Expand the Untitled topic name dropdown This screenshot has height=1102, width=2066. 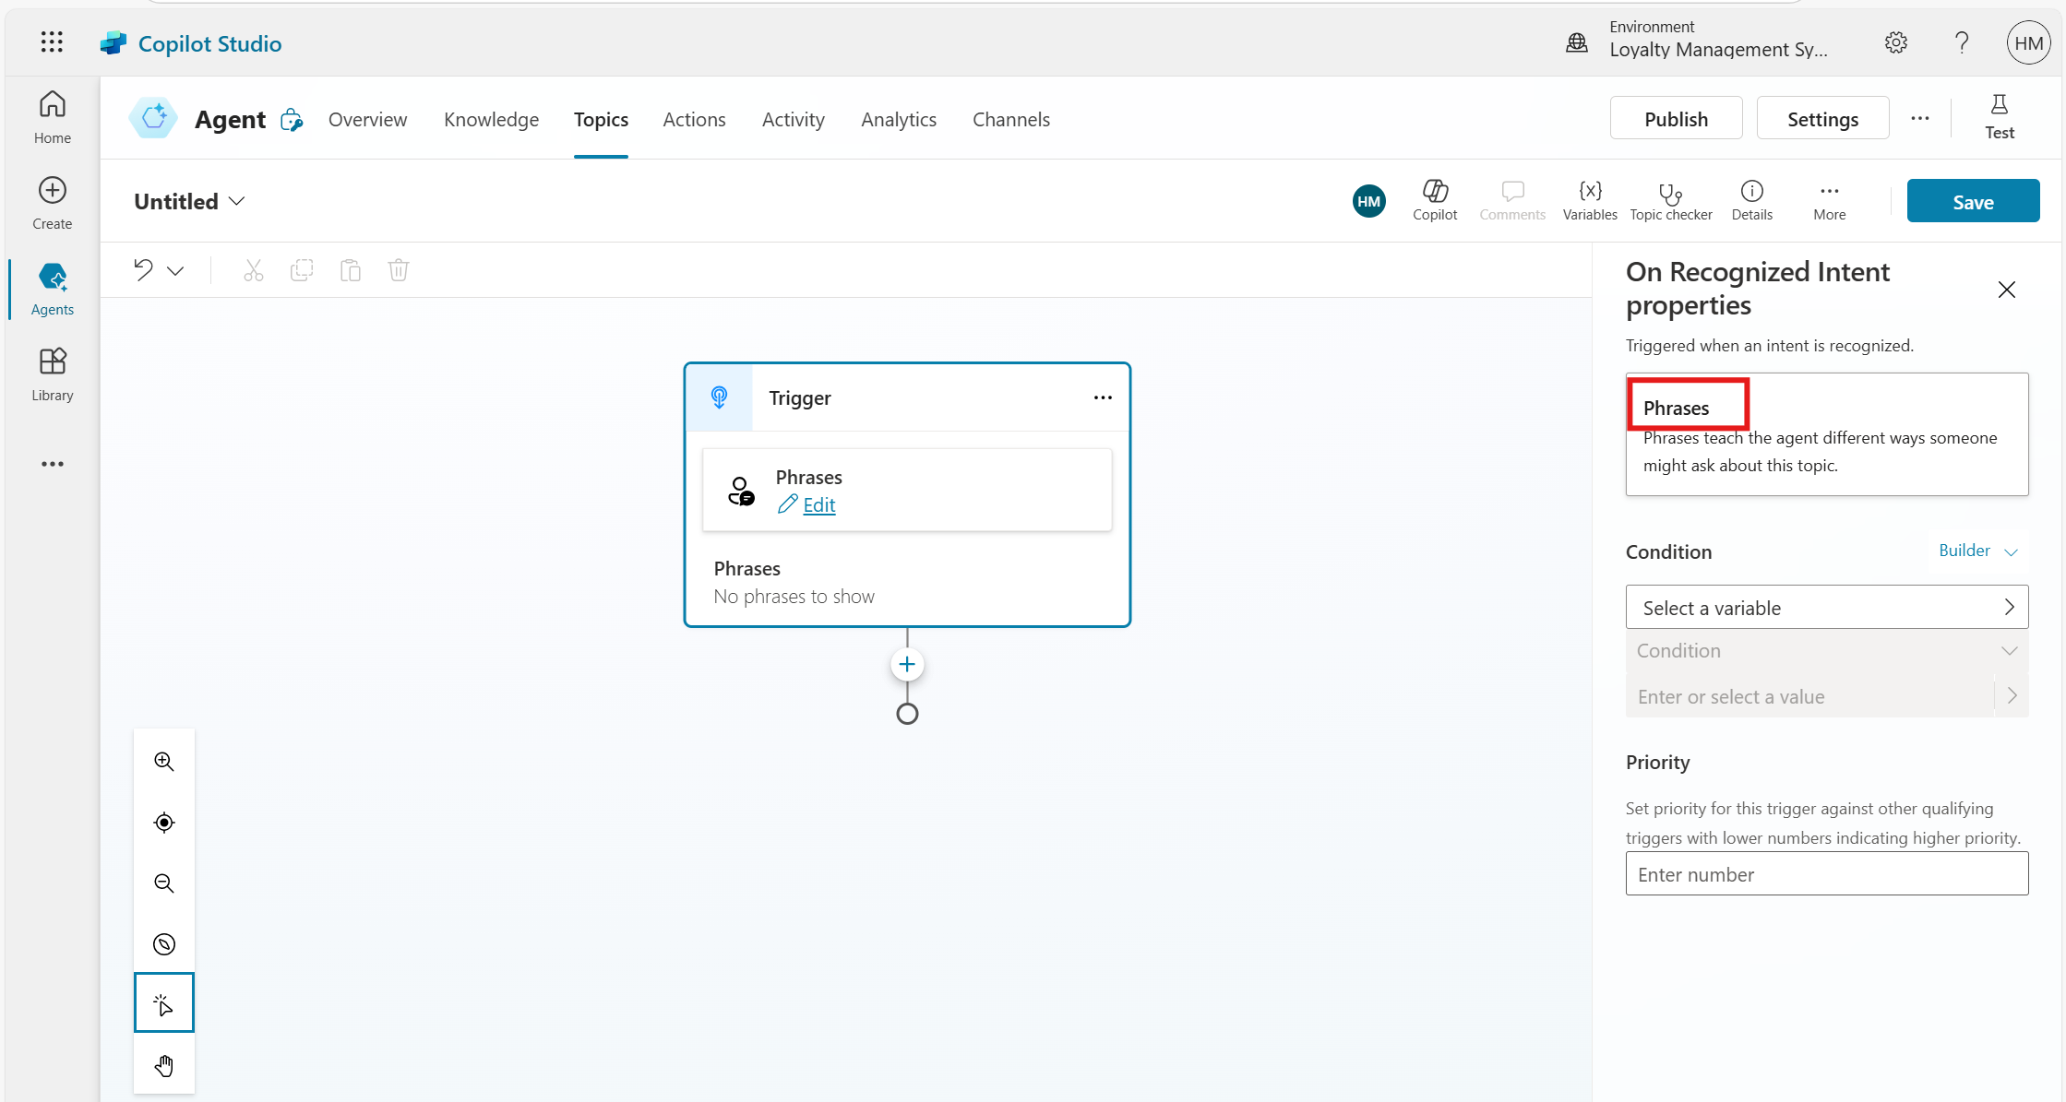237,201
